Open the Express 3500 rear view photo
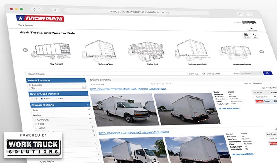The width and height of the screenshot is (277, 163). 188,108
